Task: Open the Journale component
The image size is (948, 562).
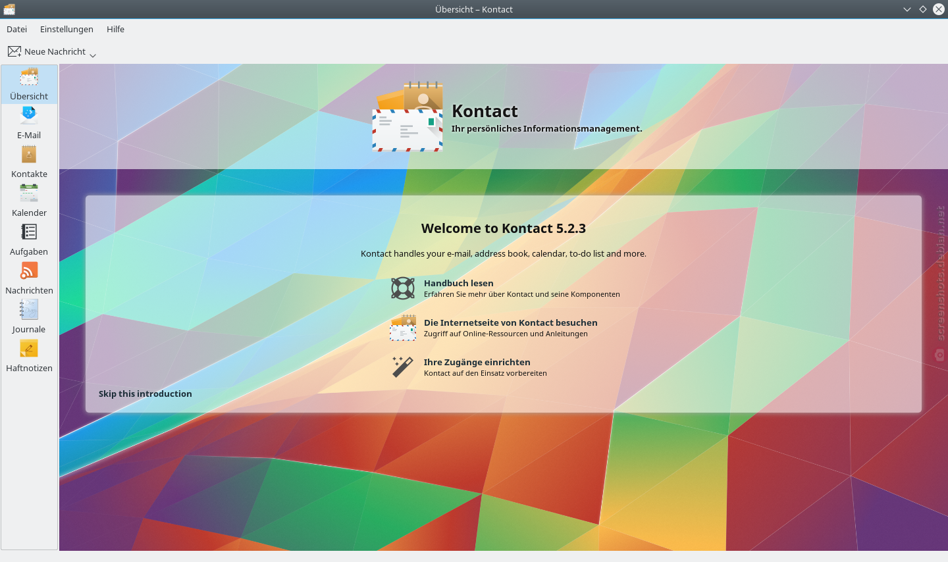Action: (29, 317)
